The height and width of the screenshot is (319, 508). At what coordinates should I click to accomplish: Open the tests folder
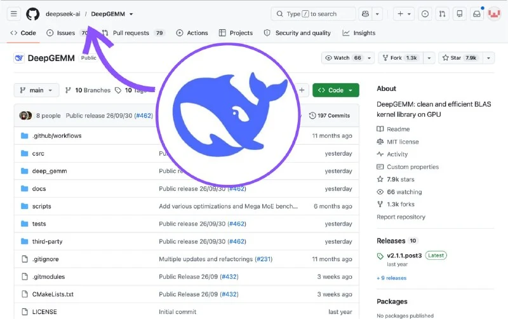point(39,224)
